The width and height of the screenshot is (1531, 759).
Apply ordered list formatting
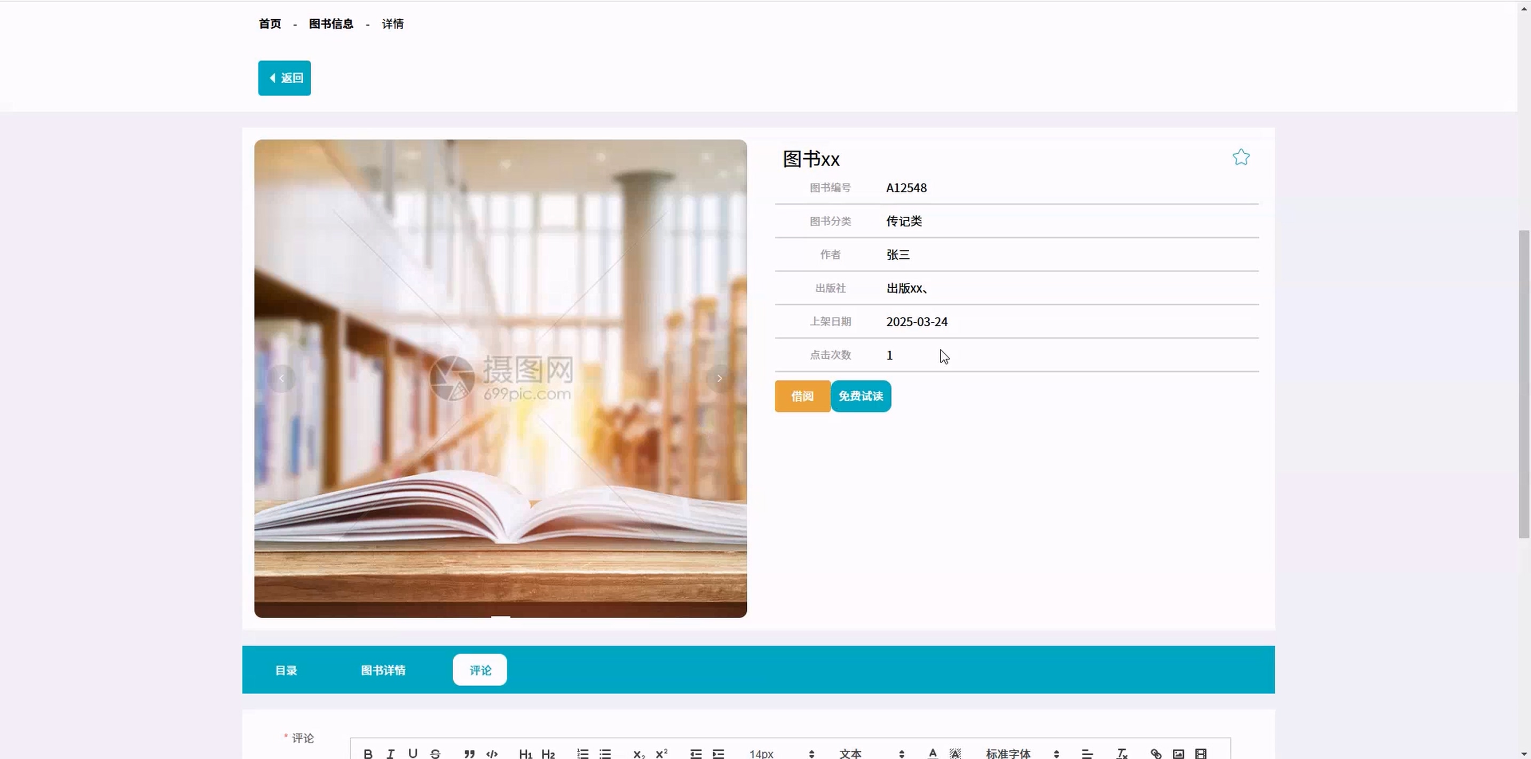[x=582, y=753]
